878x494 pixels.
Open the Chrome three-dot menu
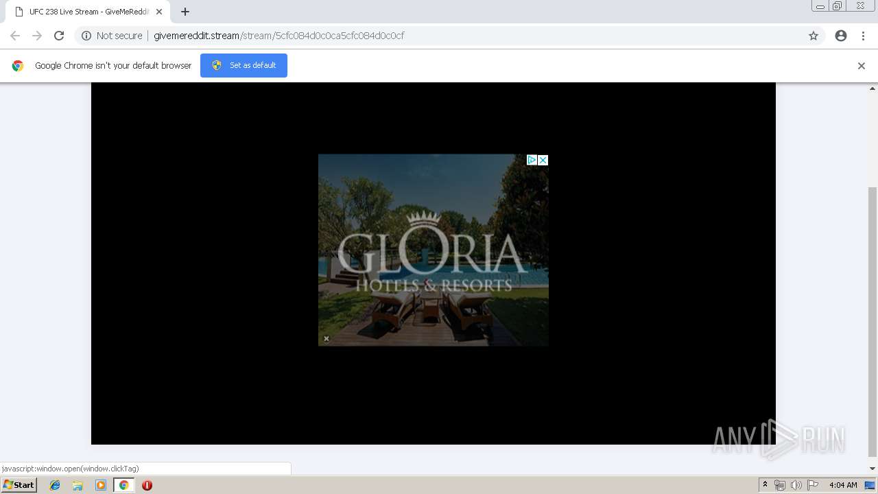click(x=863, y=36)
